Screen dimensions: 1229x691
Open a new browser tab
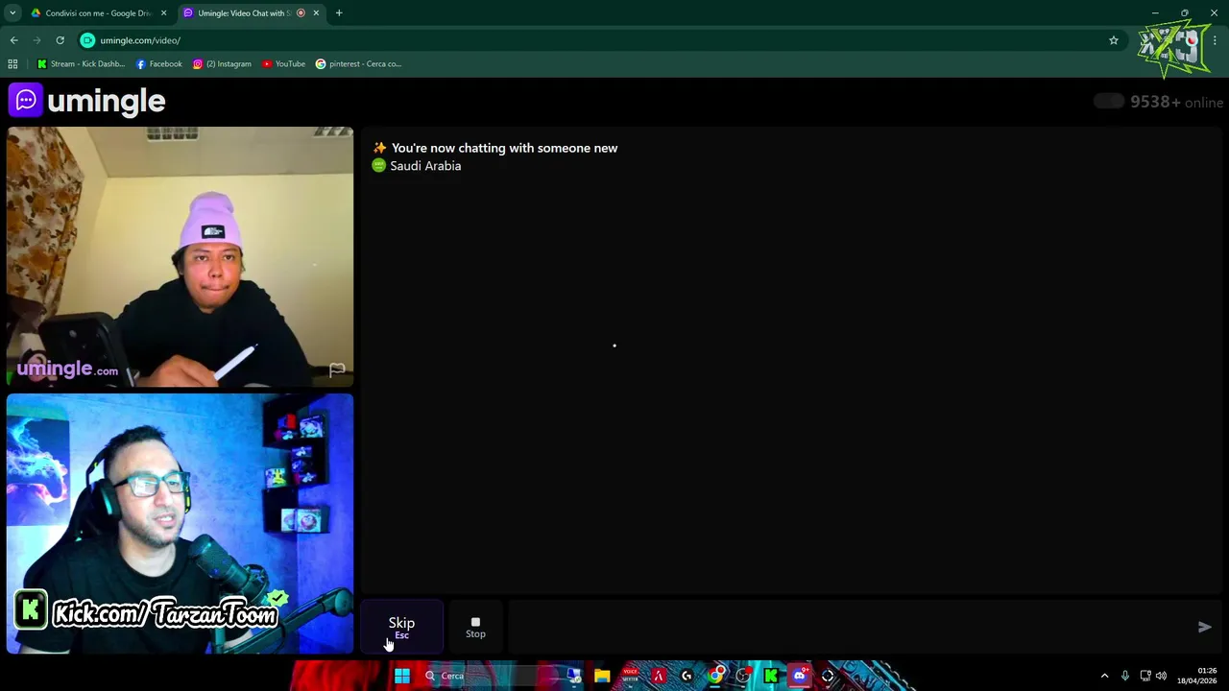click(339, 13)
